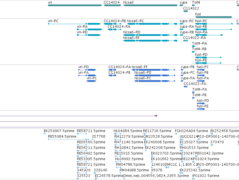Screen dimensions: 239x180
Task: Select the Ncoa6-RD transcript feature
Action: point(150,35)
